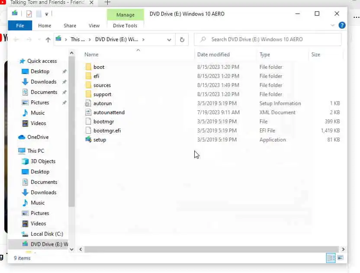Click navigation pane scroll up arrow

pyautogui.click(x=72, y=53)
